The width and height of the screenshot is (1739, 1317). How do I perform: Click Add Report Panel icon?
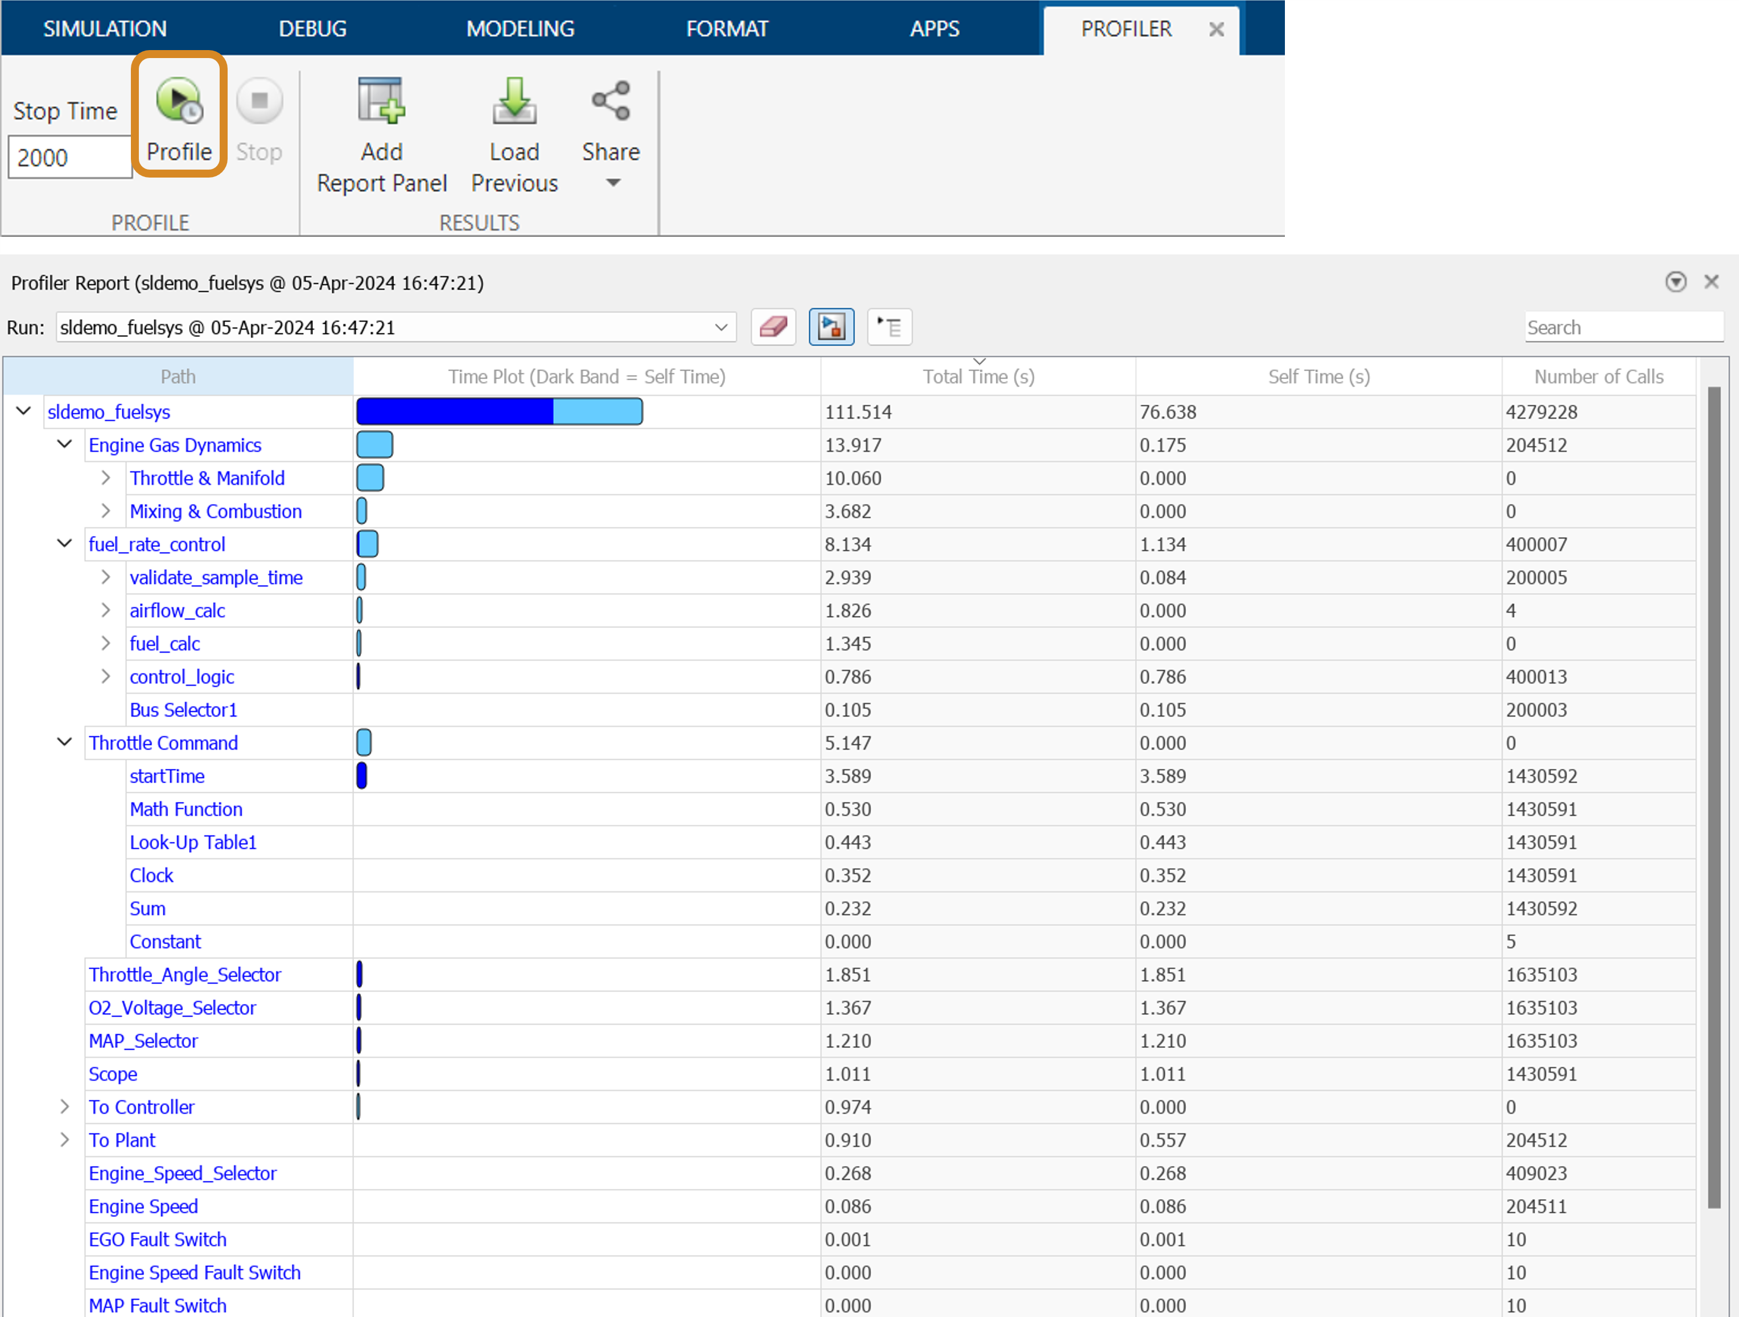click(x=381, y=101)
